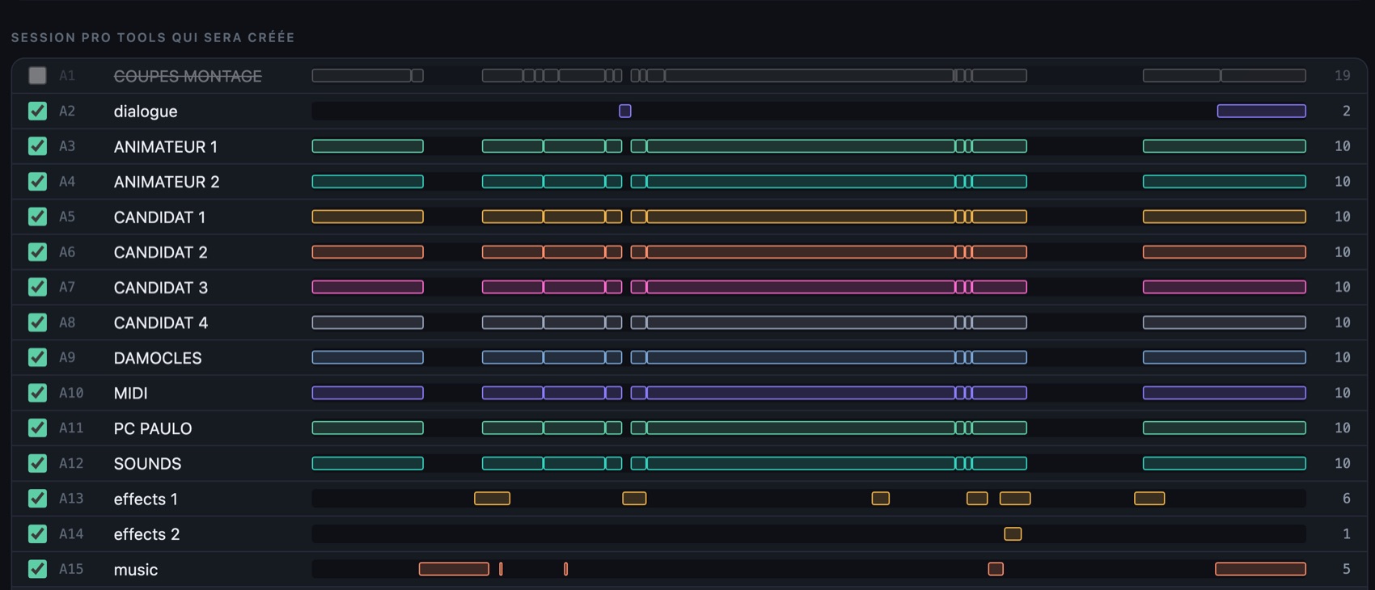Uncheck the effects 1 track

[x=37, y=499]
